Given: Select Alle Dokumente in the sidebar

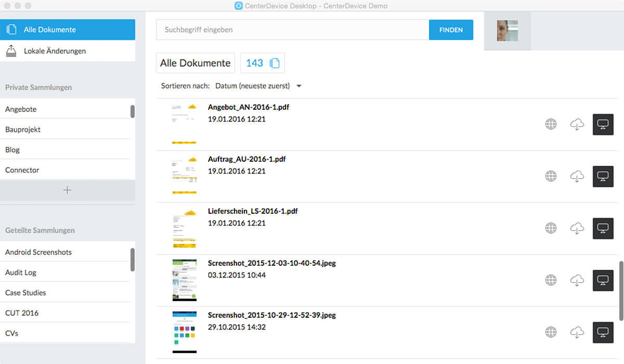Looking at the screenshot, I should tap(68, 30).
